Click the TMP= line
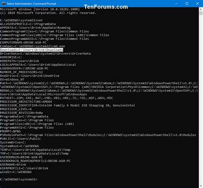203x188 pixels. pyautogui.click(x=34, y=154)
